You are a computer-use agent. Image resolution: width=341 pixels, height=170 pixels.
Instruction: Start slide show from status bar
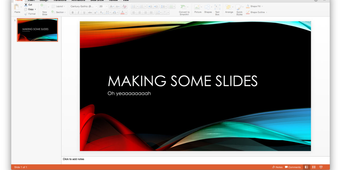pos(321,167)
